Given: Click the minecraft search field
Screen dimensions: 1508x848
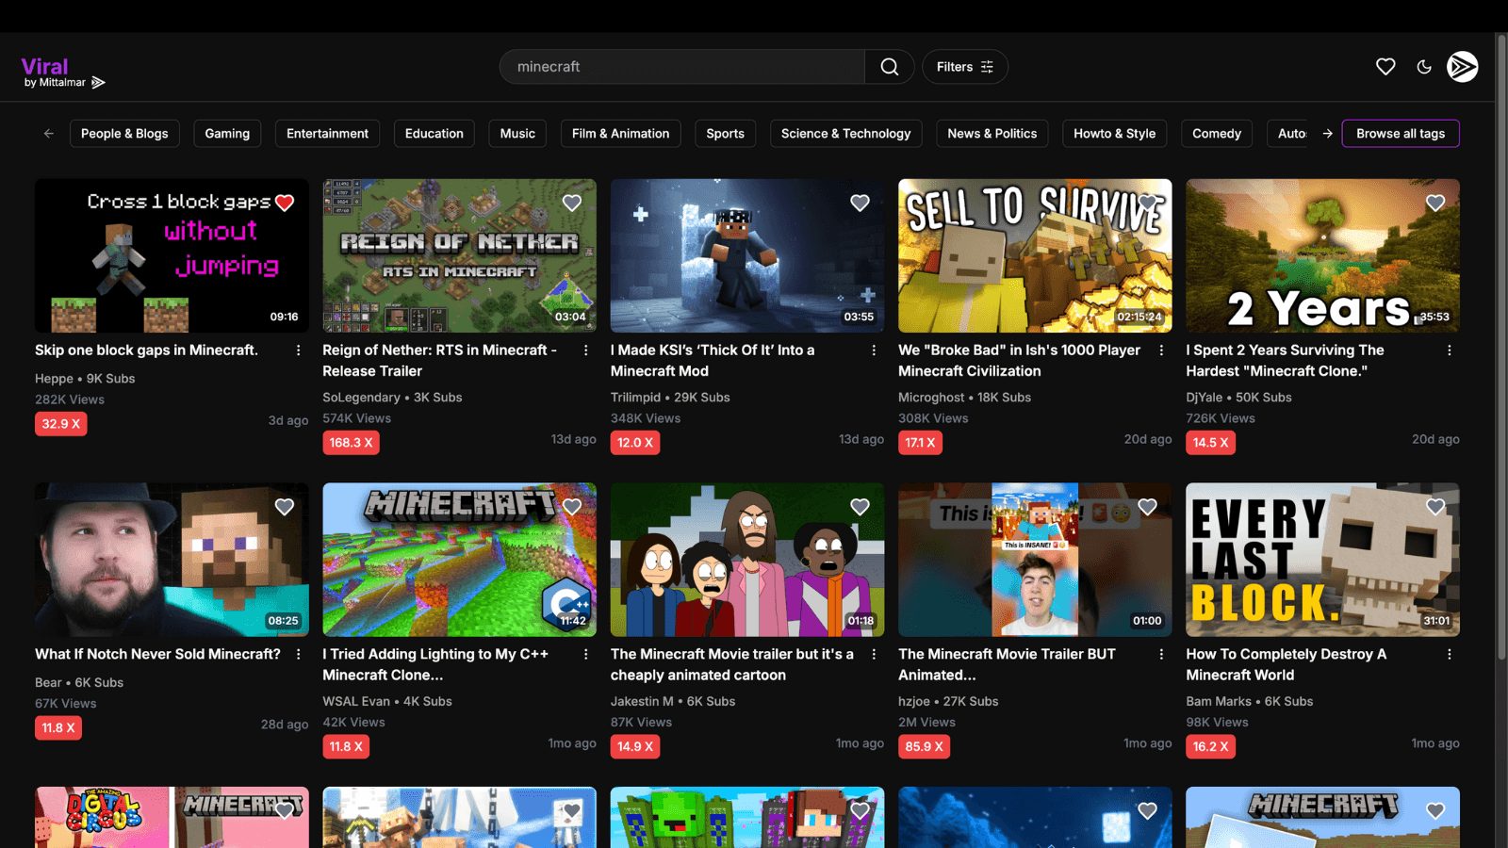Looking at the screenshot, I should [x=682, y=67].
